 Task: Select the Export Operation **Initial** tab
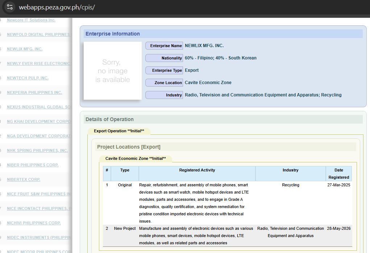tap(119, 131)
